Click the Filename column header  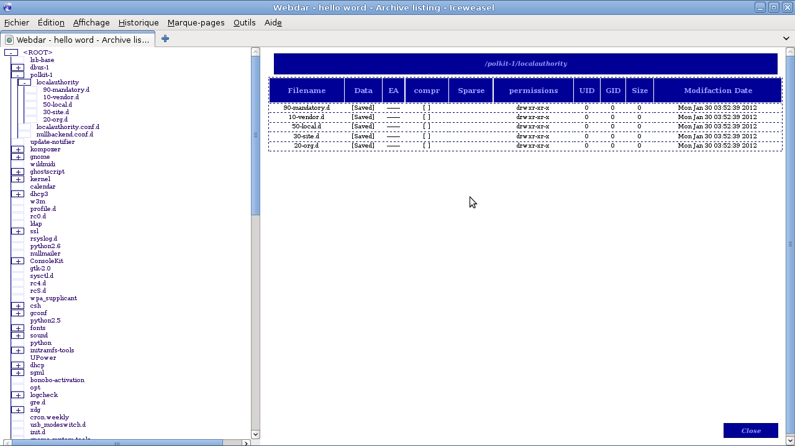[x=306, y=90]
